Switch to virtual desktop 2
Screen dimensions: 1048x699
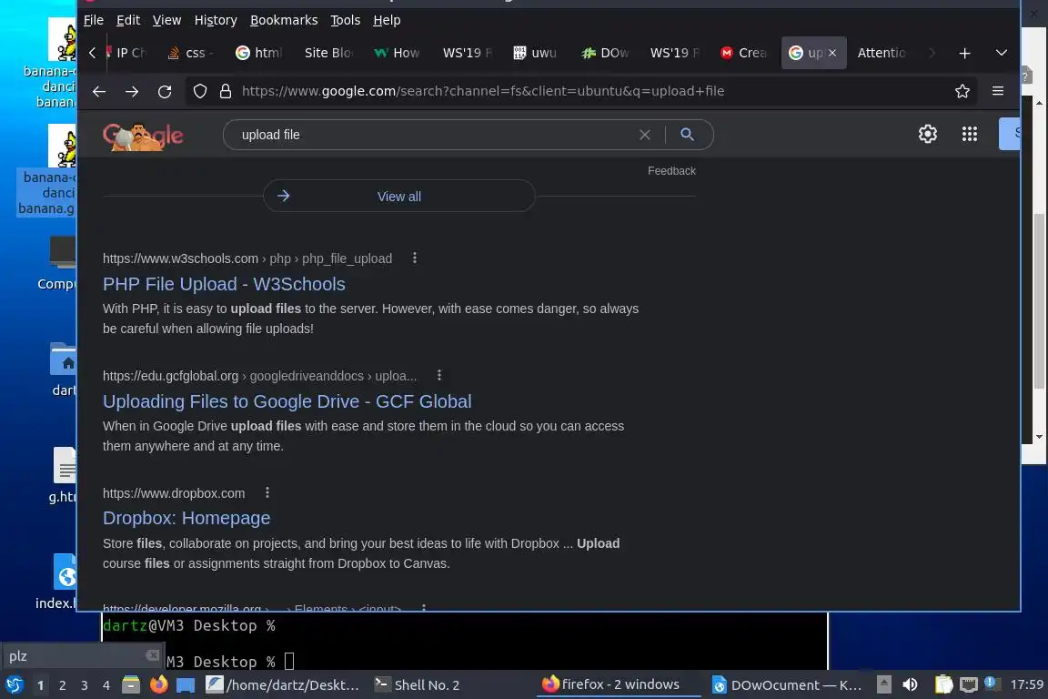pos(62,685)
